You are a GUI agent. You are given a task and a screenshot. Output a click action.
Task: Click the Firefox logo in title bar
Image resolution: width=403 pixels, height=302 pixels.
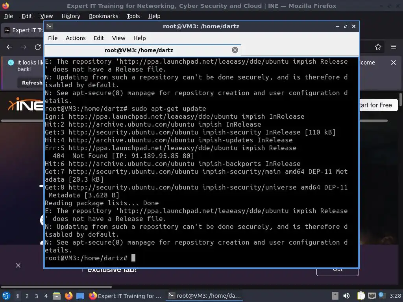pos(6,6)
